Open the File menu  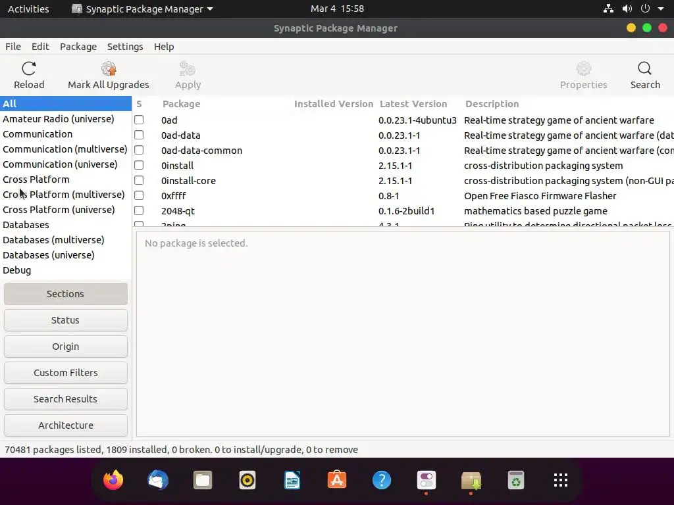pos(13,47)
